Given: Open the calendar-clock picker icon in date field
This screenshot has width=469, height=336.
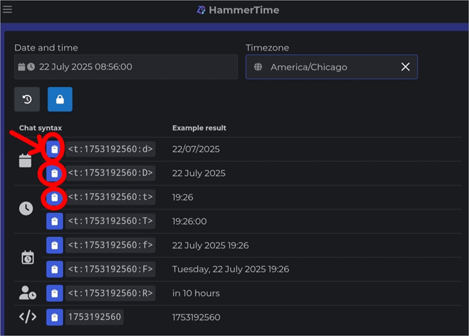Looking at the screenshot, I should pyautogui.click(x=26, y=67).
